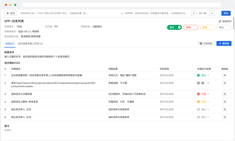Click 征信 iOS 2.x 用例库 library name
Image resolution: width=235 pixels, height=141 pixels.
pos(29,31)
